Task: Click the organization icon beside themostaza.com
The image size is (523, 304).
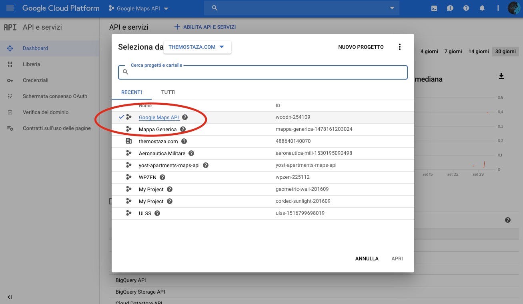Action: pos(128,141)
